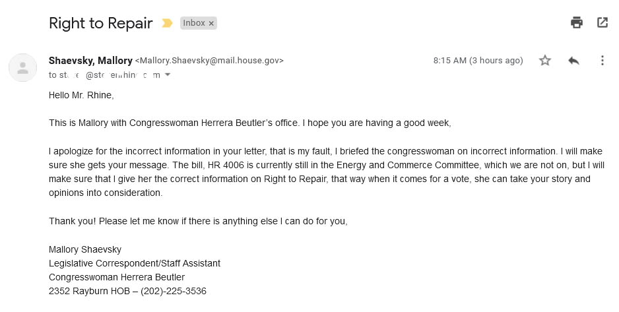Star the message from Mallory Shaevsky
619x312 pixels.
[545, 60]
